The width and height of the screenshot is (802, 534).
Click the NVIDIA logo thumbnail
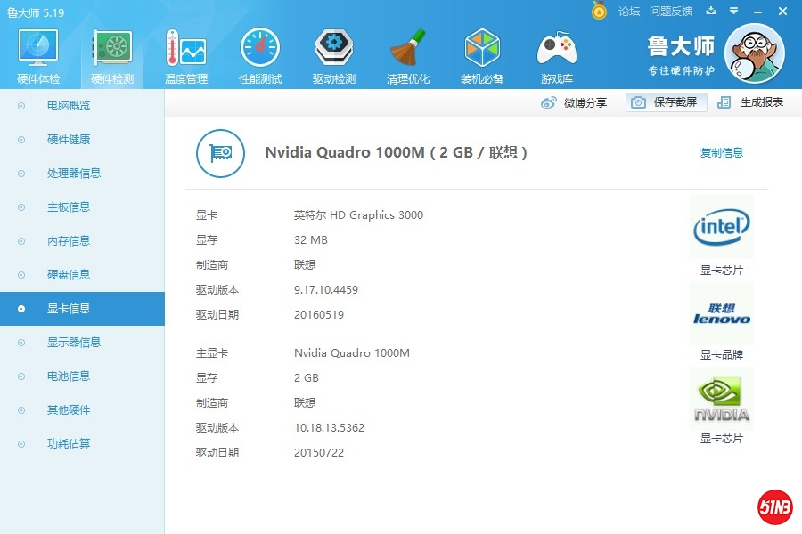[721, 398]
